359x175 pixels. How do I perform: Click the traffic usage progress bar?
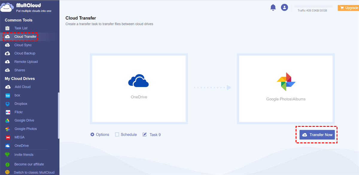[314, 6]
